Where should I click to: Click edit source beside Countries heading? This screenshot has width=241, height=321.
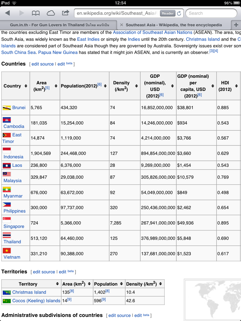[x=43, y=64]
